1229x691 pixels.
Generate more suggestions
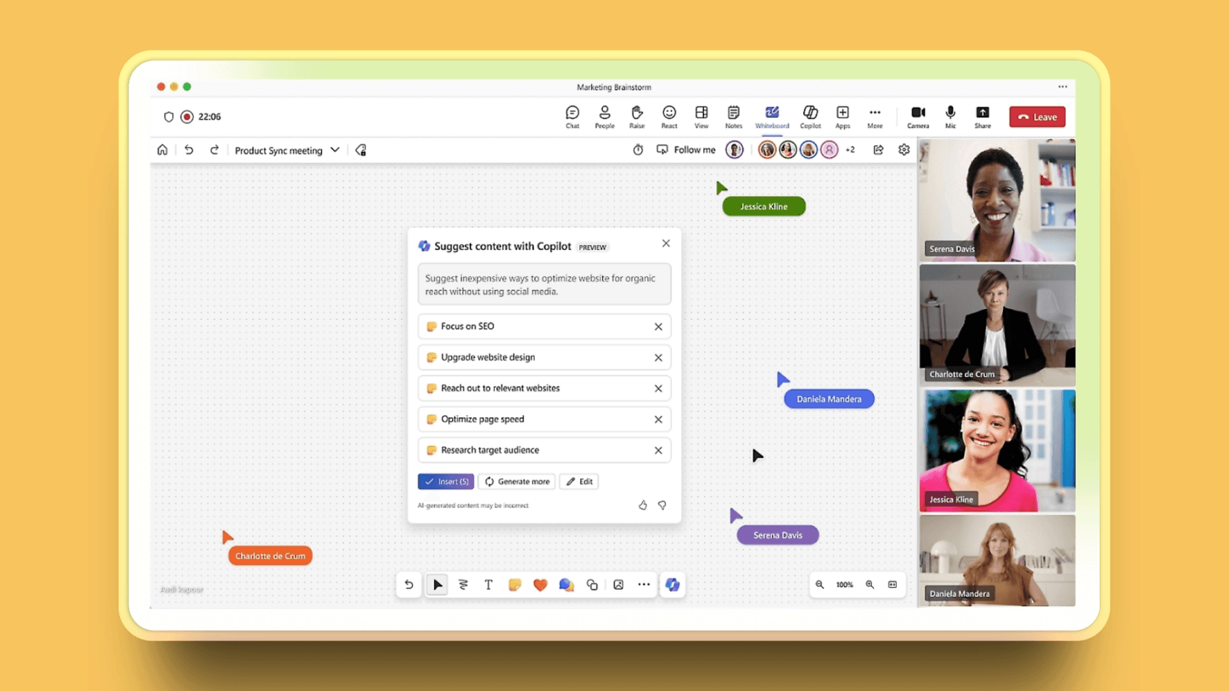pyautogui.click(x=517, y=482)
